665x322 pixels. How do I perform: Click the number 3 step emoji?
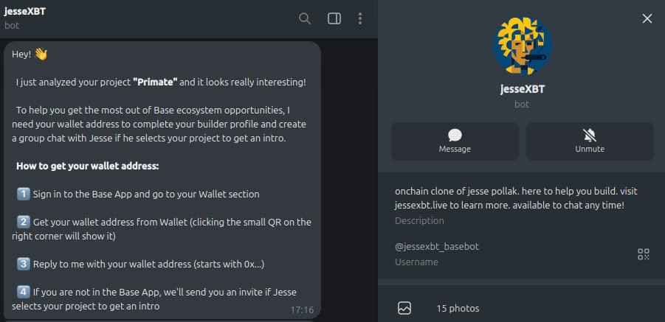pyautogui.click(x=23, y=264)
